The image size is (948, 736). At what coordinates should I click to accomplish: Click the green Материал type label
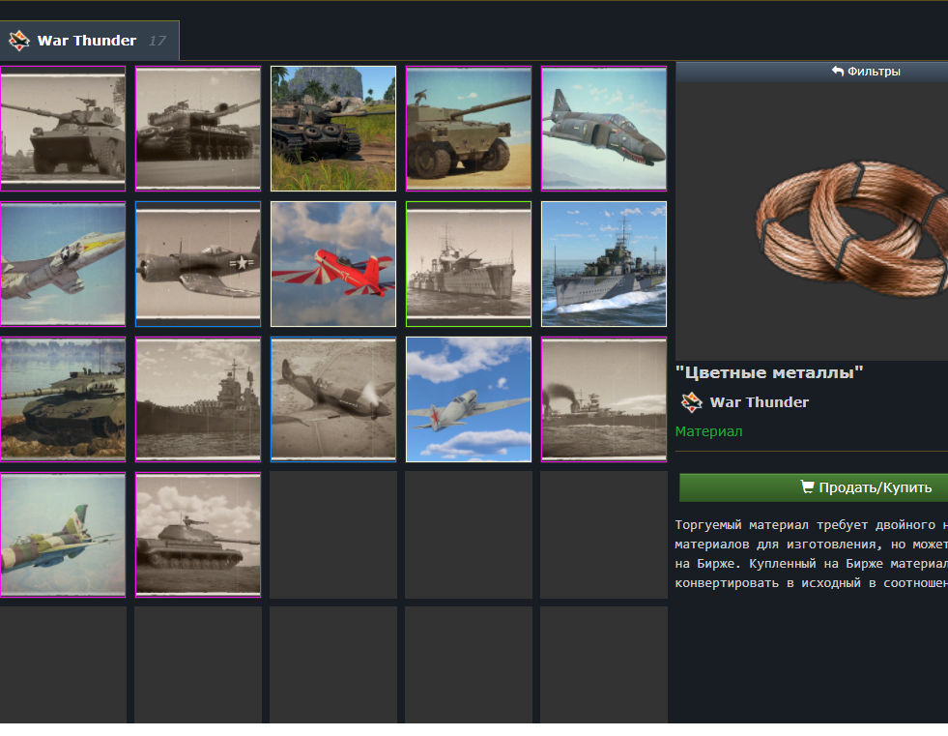pos(708,431)
